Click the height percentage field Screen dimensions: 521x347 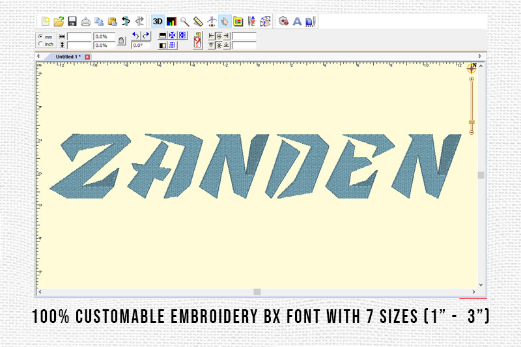pyautogui.click(x=104, y=45)
